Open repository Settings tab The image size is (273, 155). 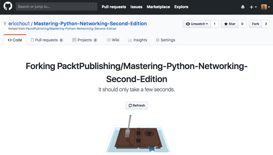click(165, 40)
